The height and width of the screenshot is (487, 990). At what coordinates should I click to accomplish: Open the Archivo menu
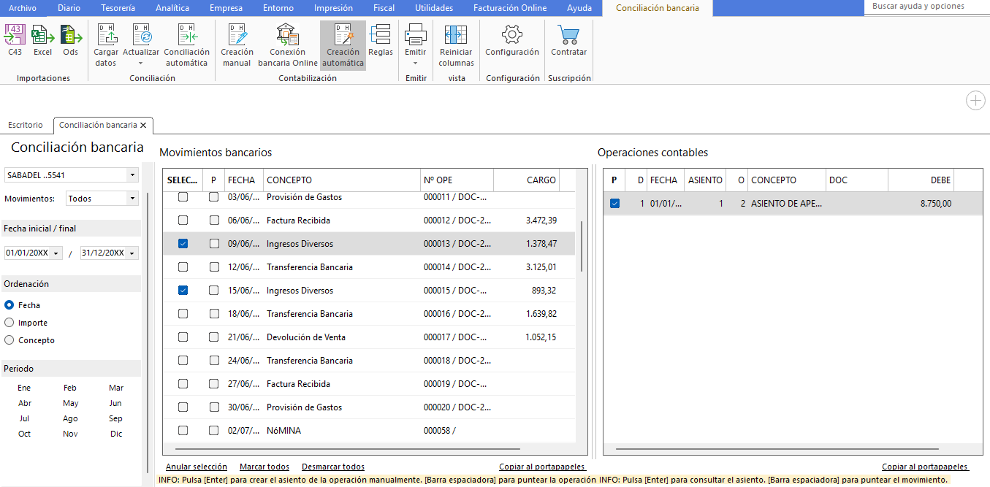(x=22, y=8)
